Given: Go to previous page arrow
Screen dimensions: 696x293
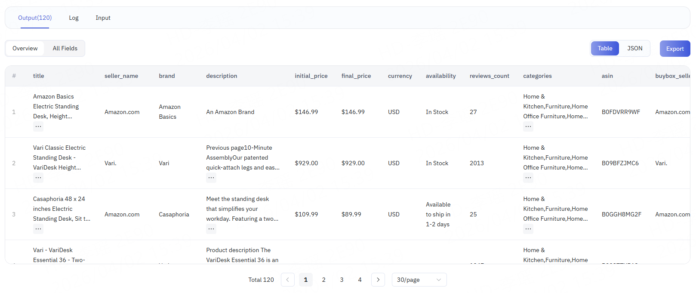Looking at the screenshot, I should 288,280.
